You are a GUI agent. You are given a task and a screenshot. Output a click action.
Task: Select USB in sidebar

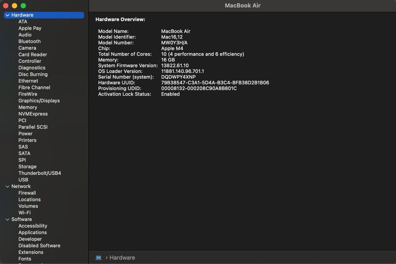click(x=23, y=180)
